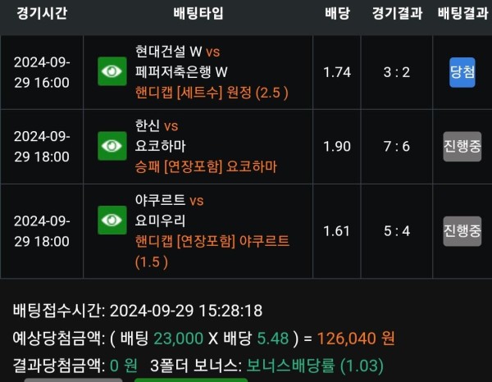Click the 진행중 badge for 야쿠르트 match
The width and height of the screenshot is (492, 382).
pyautogui.click(x=462, y=231)
